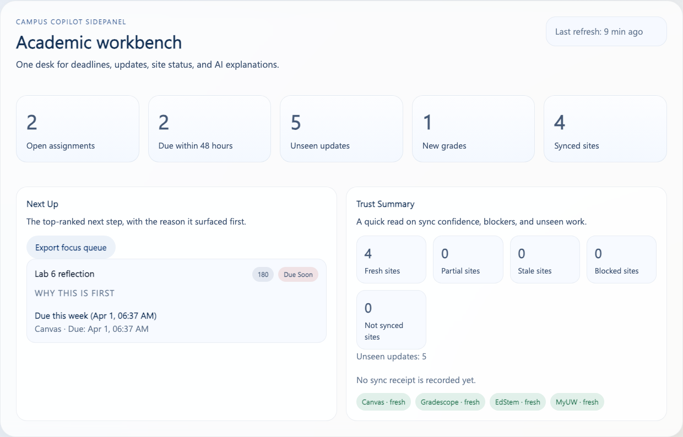Click the New grades counter
The image size is (683, 437).
tap(473, 128)
